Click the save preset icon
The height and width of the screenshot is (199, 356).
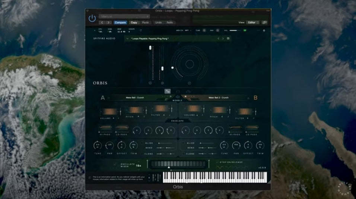[x=228, y=38]
